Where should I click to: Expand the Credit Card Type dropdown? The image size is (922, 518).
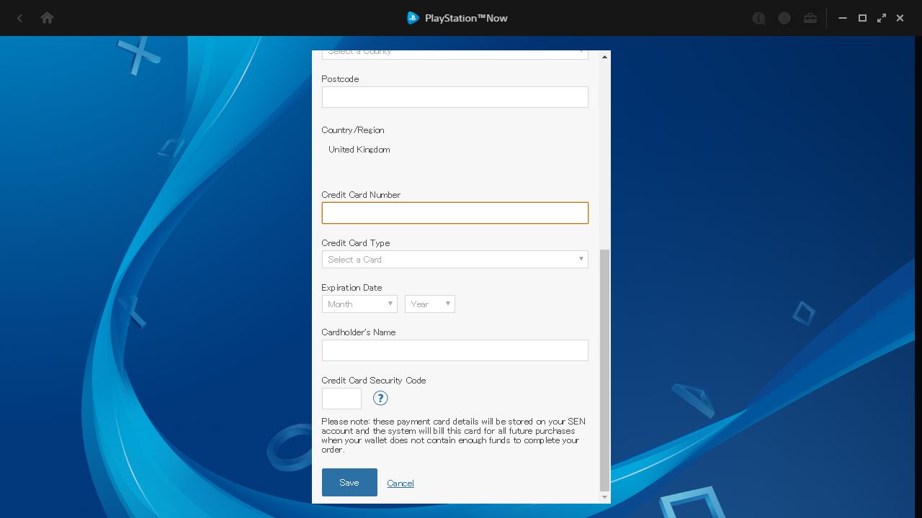click(x=455, y=259)
